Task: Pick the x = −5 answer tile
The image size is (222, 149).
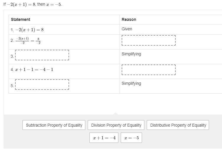Action: point(131,138)
